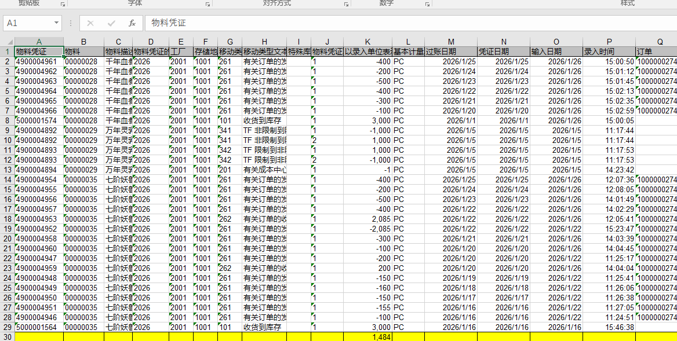
Task: Click cell containing material document 5000001574
Action: pos(38,120)
